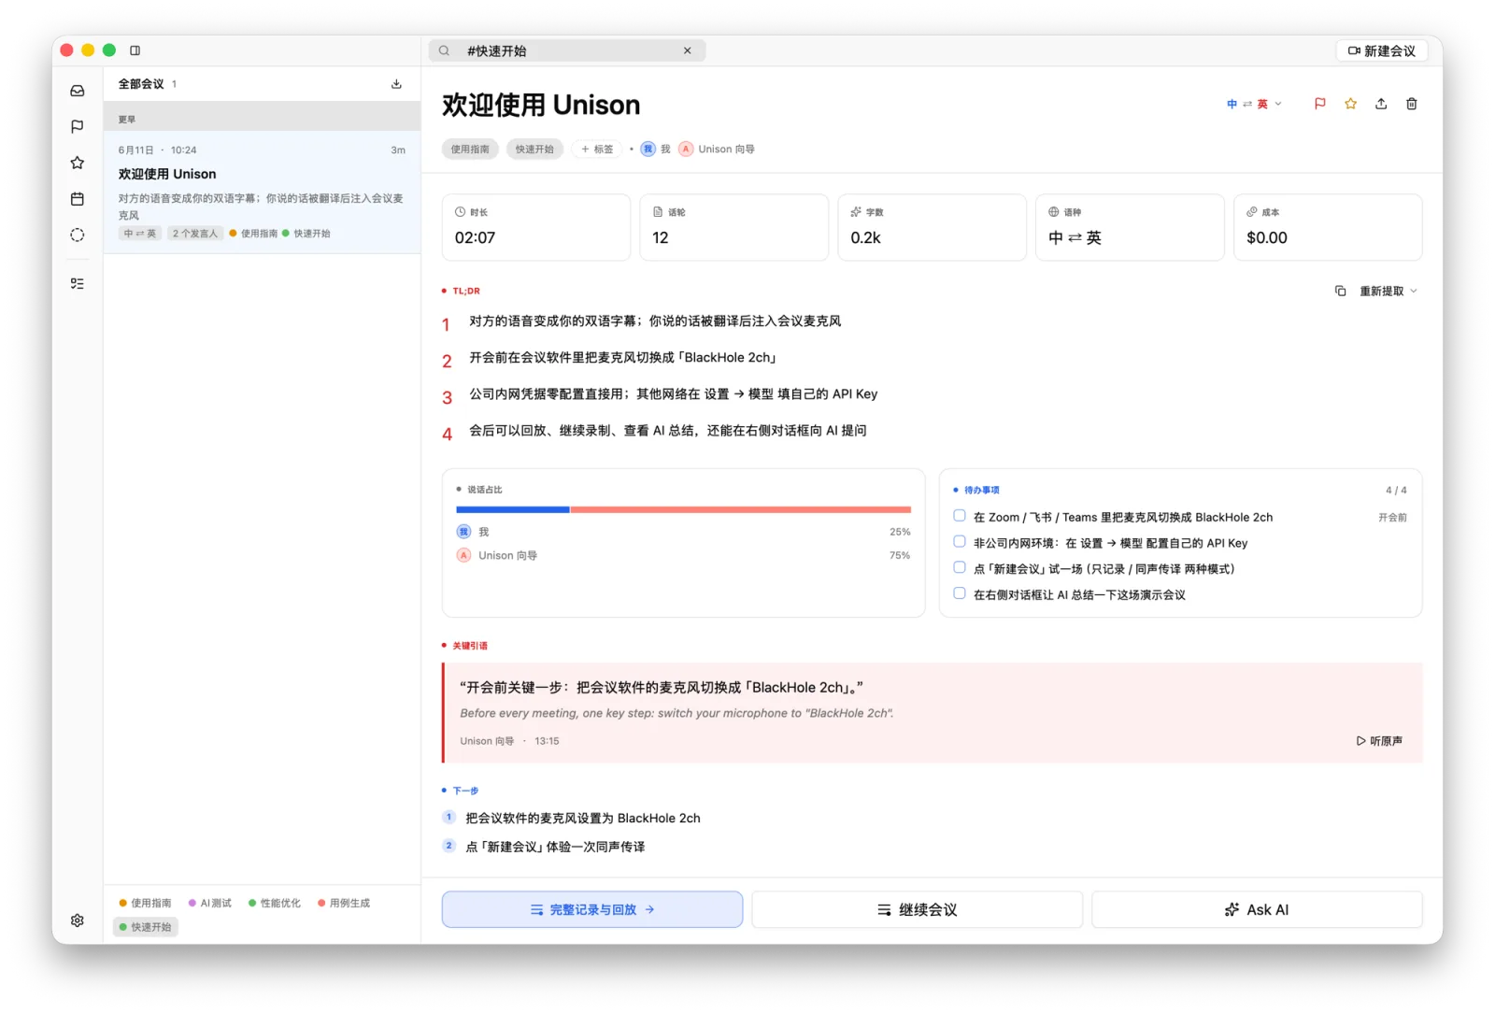This screenshot has width=1495, height=1013.
Task: Open settings gear in sidebar
Action: pos(78,920)
